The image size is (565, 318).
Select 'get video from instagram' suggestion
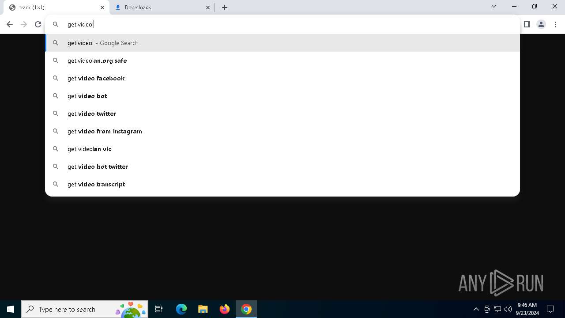pos(282,131)
